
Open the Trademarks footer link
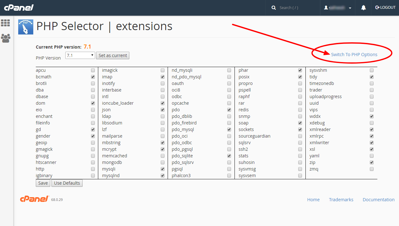(341, 200)
